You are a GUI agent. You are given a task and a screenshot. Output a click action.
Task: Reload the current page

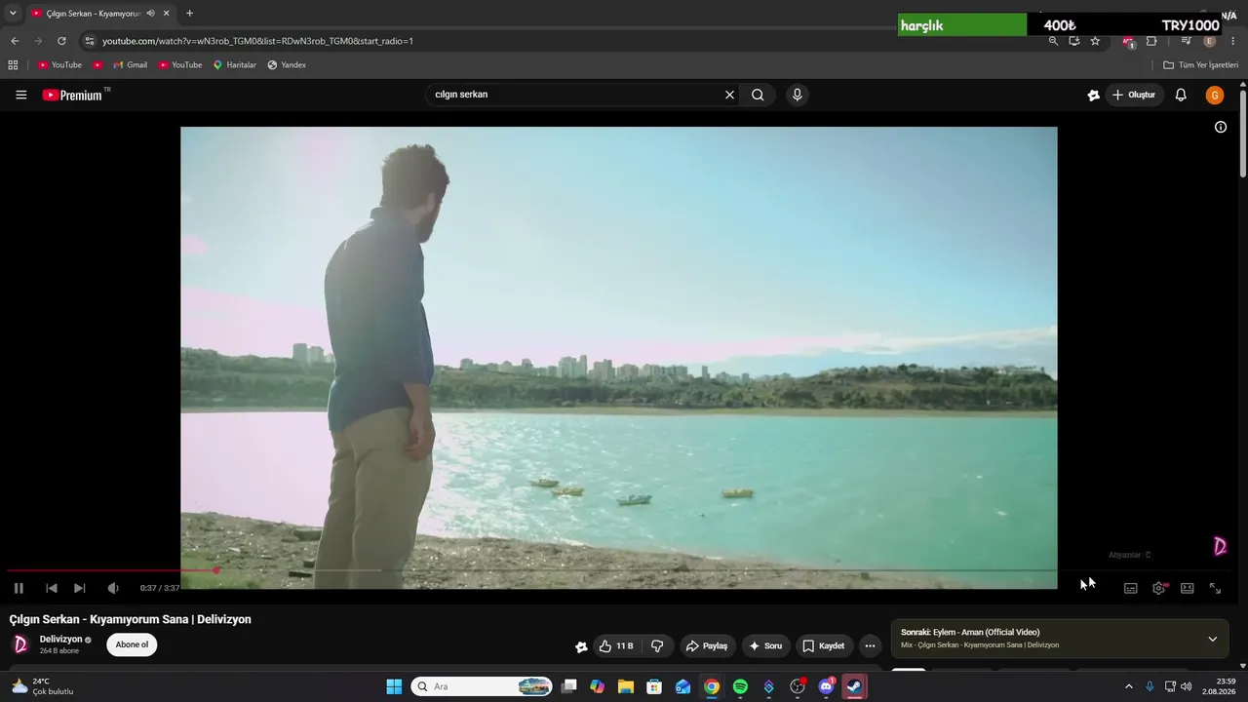point(61,41)
